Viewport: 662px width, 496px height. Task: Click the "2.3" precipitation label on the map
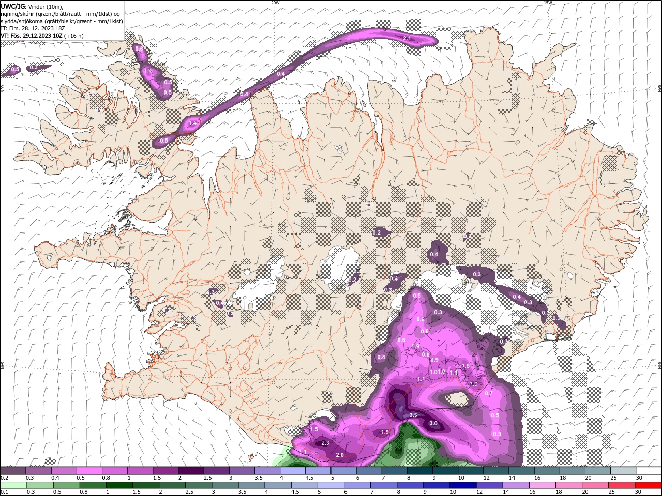tap(325, 443)
